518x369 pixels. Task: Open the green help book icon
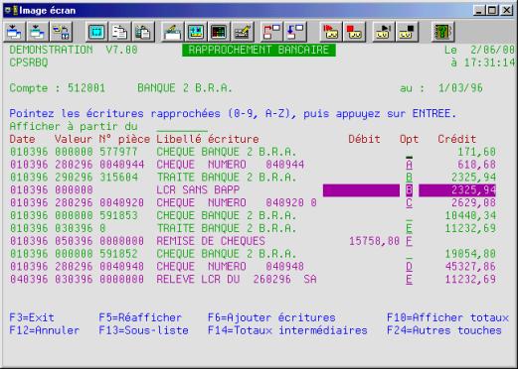tap(442, 32)
